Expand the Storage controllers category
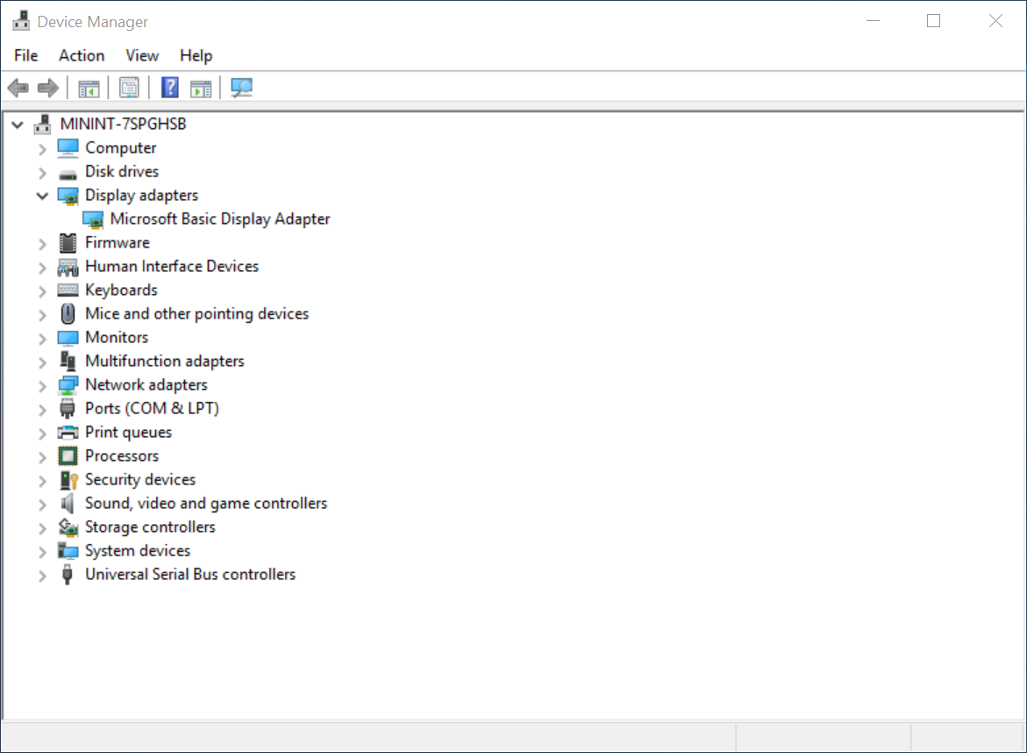The width and height of the screenshot is (1027, 753). tap(43, 528)
